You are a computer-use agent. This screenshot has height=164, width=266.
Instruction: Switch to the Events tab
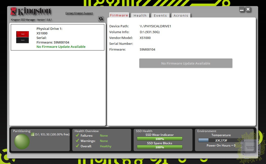(x=160, y=16)
